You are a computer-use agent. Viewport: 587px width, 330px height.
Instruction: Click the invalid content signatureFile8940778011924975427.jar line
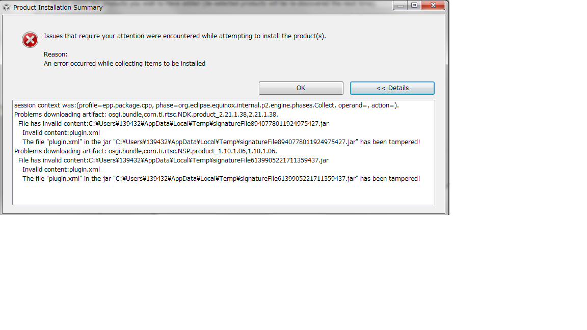173,123
